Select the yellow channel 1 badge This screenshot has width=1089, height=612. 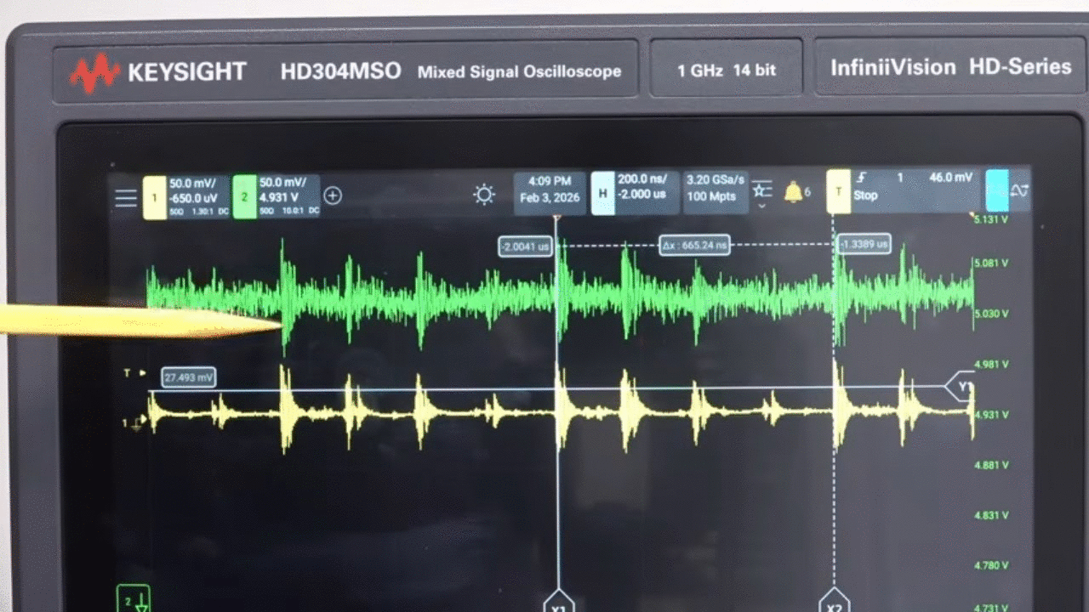tap(154, 197)
